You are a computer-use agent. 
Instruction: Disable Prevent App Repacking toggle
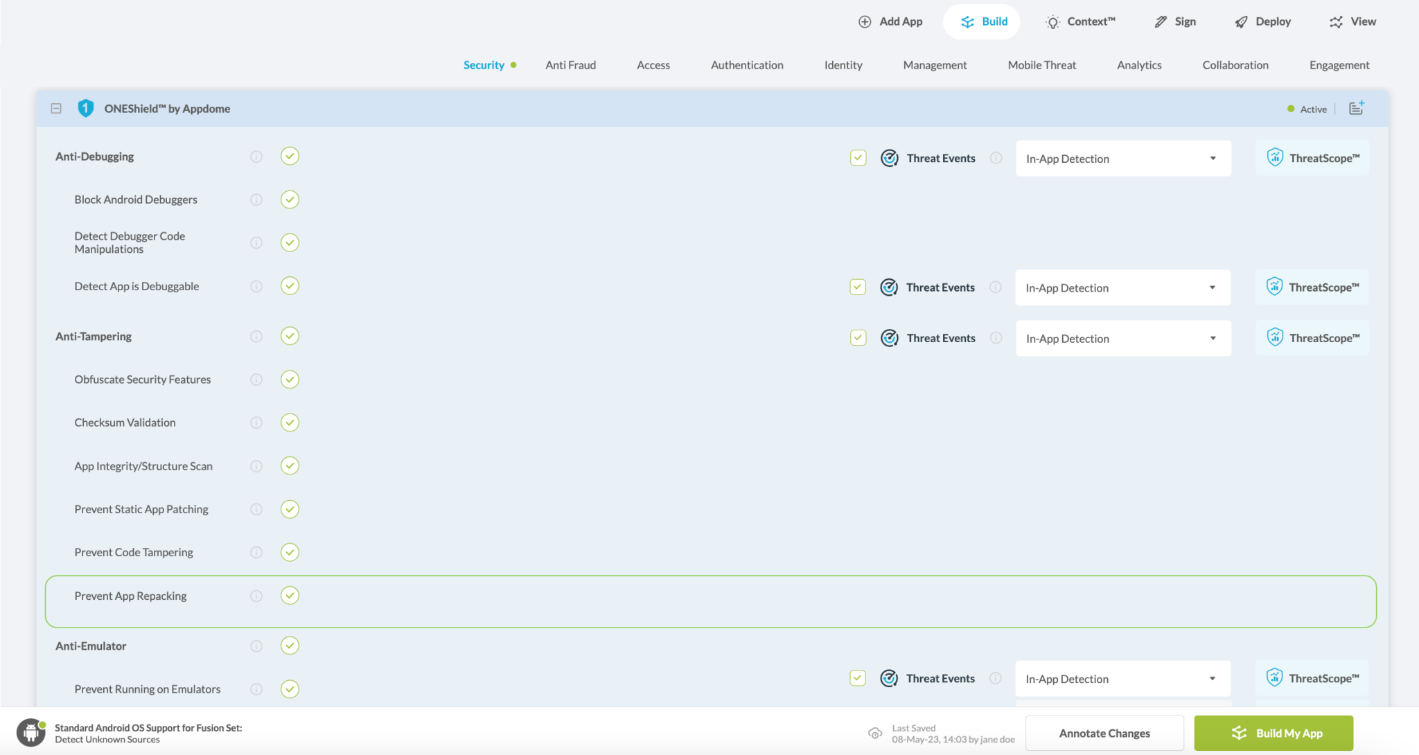tap(290, 596)
